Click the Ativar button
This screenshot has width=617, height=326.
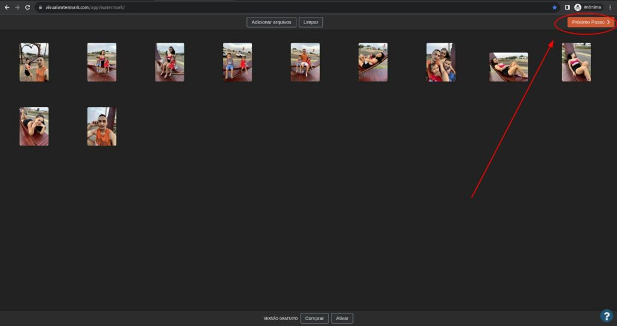(342, 318)
